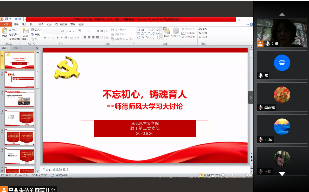This screenshot has width=309, height=192.
Task: Minimize the ribbon with caret button
Action: [248, 24]
